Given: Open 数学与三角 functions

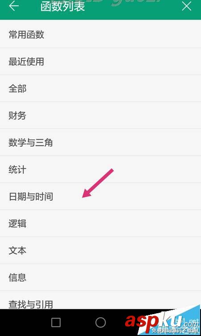Looking at the screenshot, I should 100,143.
